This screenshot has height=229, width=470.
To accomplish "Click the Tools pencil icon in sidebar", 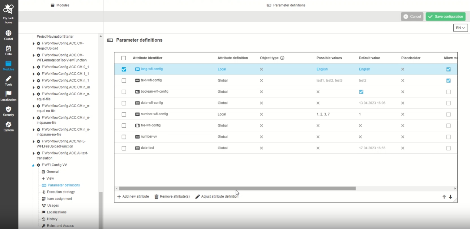I will coord(8,79).
